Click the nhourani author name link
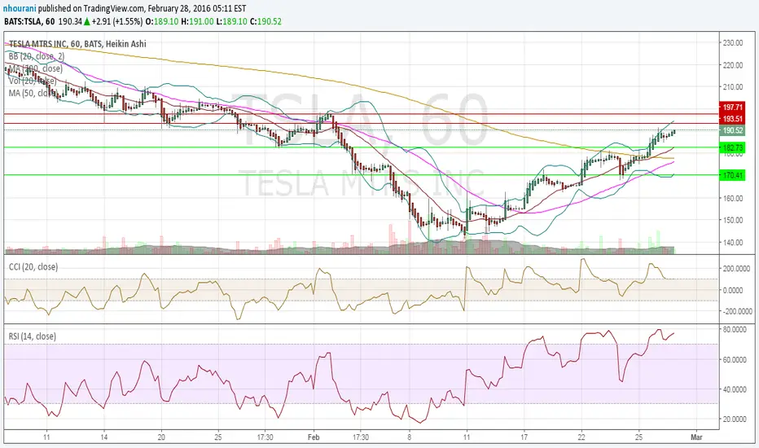The height and width of the screenshot is (448, 759). point(20,9)
